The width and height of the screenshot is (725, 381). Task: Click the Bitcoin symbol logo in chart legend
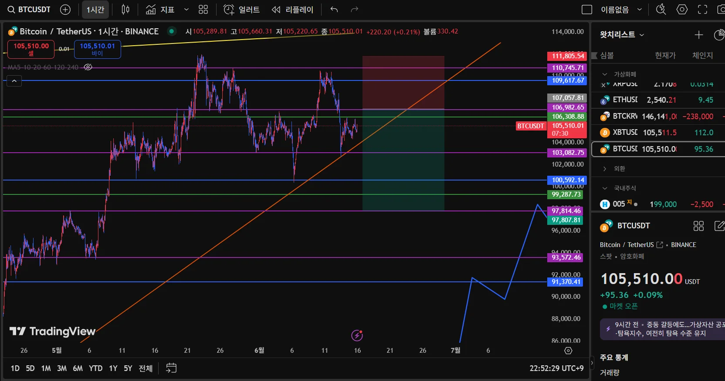(x=13, y=31)
